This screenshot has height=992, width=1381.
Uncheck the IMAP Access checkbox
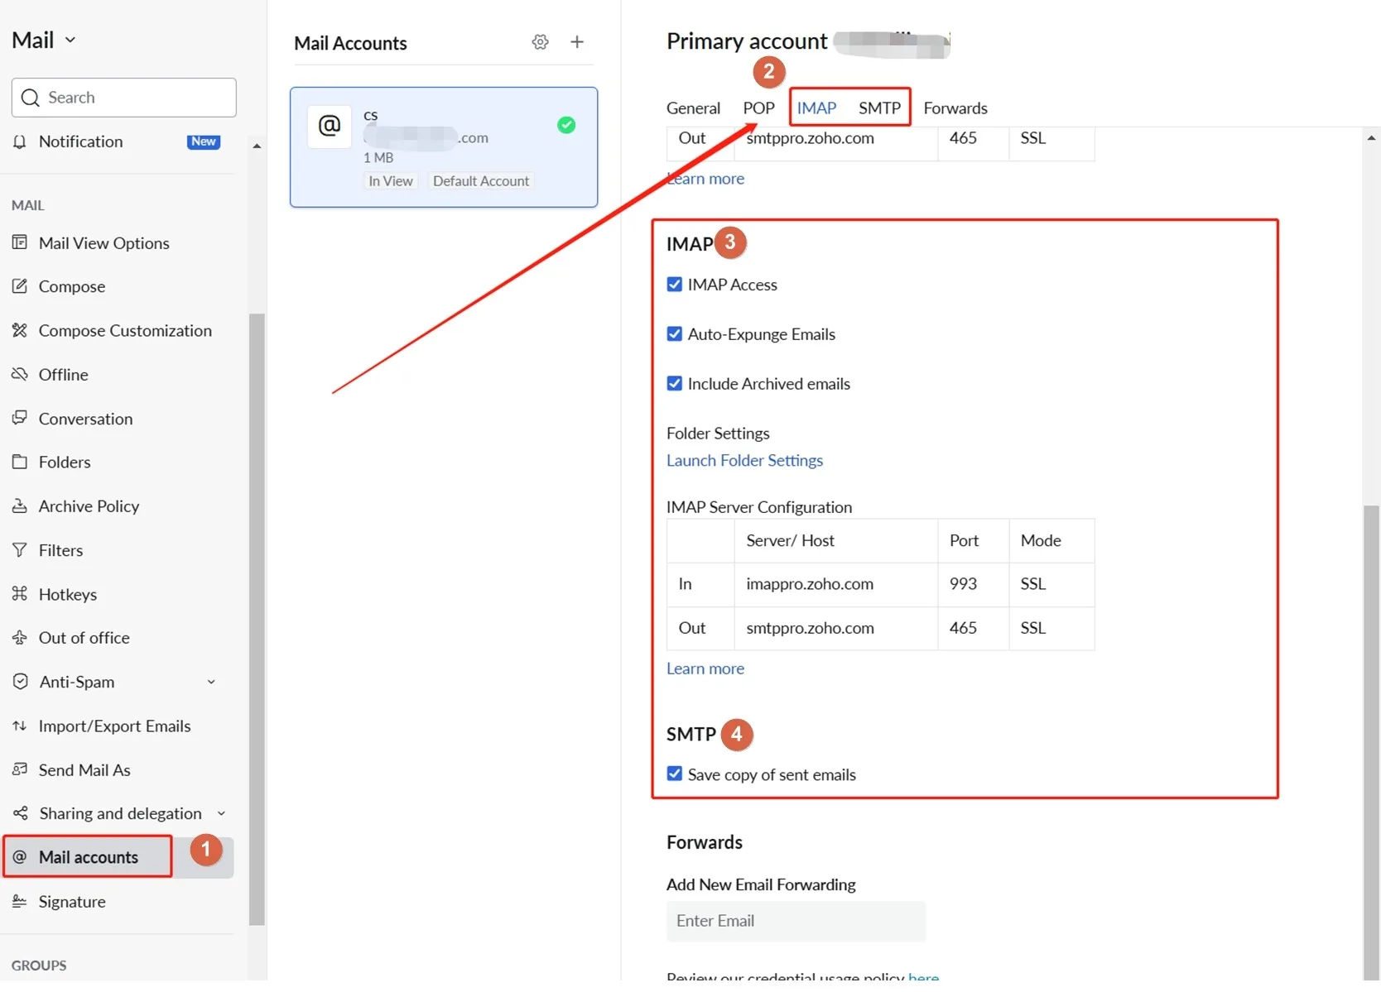(x=675, y=285)
